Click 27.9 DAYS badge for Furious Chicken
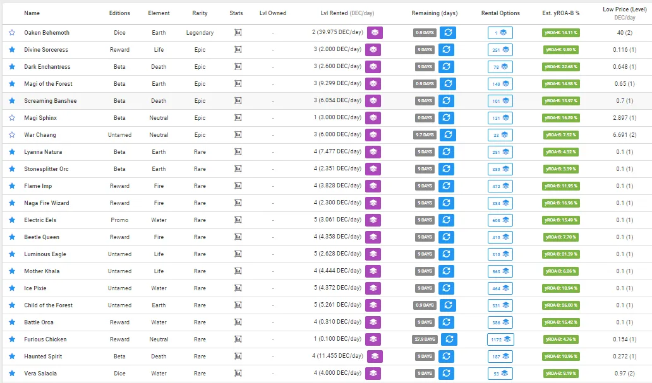 click(425, 339)
